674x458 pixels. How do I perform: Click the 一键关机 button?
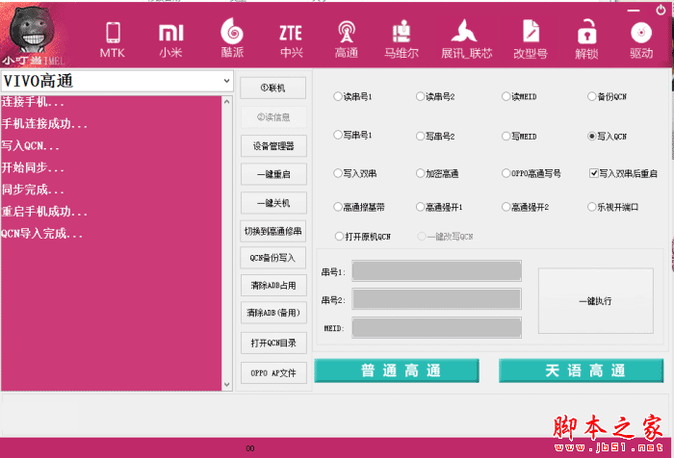tap(273, 203)
